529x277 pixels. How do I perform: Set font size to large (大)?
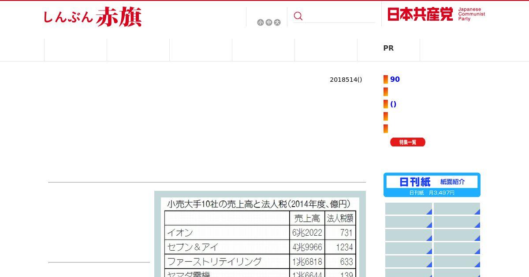[277, 22]
